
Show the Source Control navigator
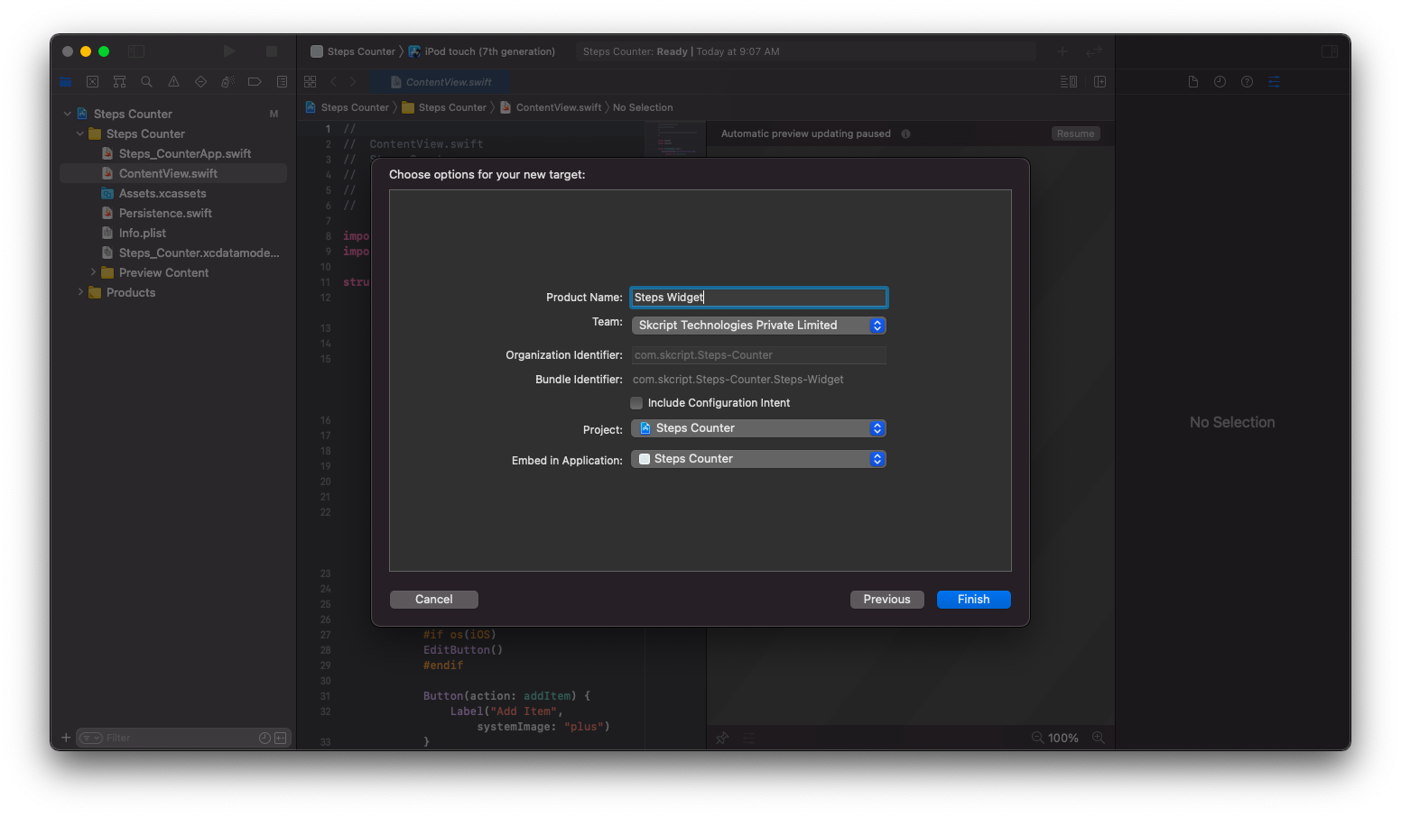point(92,82)
